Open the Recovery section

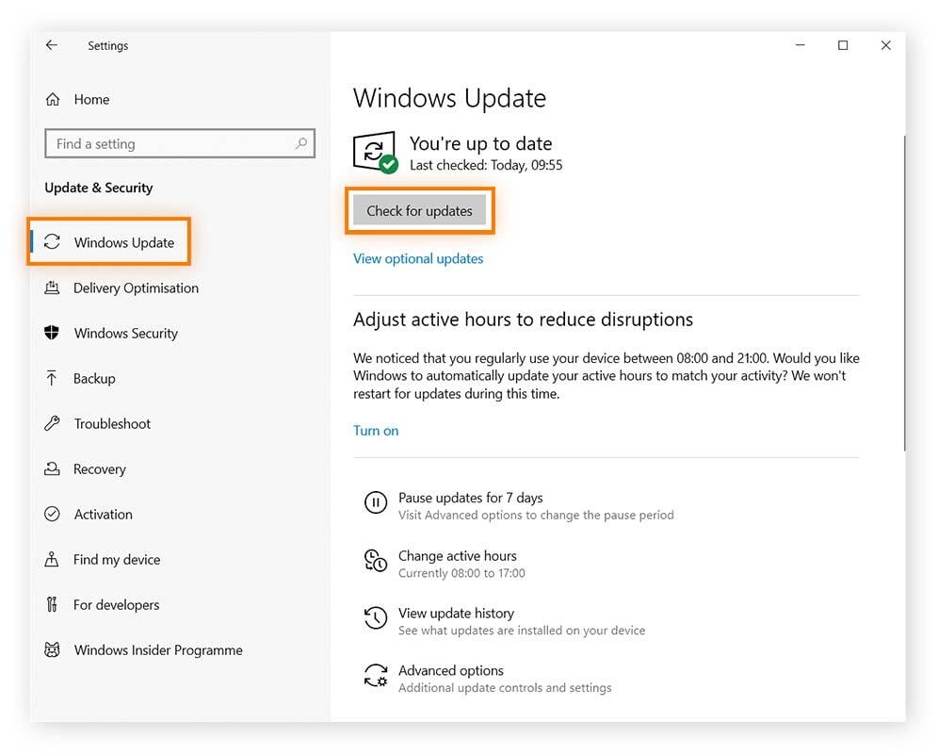(99, 468)
